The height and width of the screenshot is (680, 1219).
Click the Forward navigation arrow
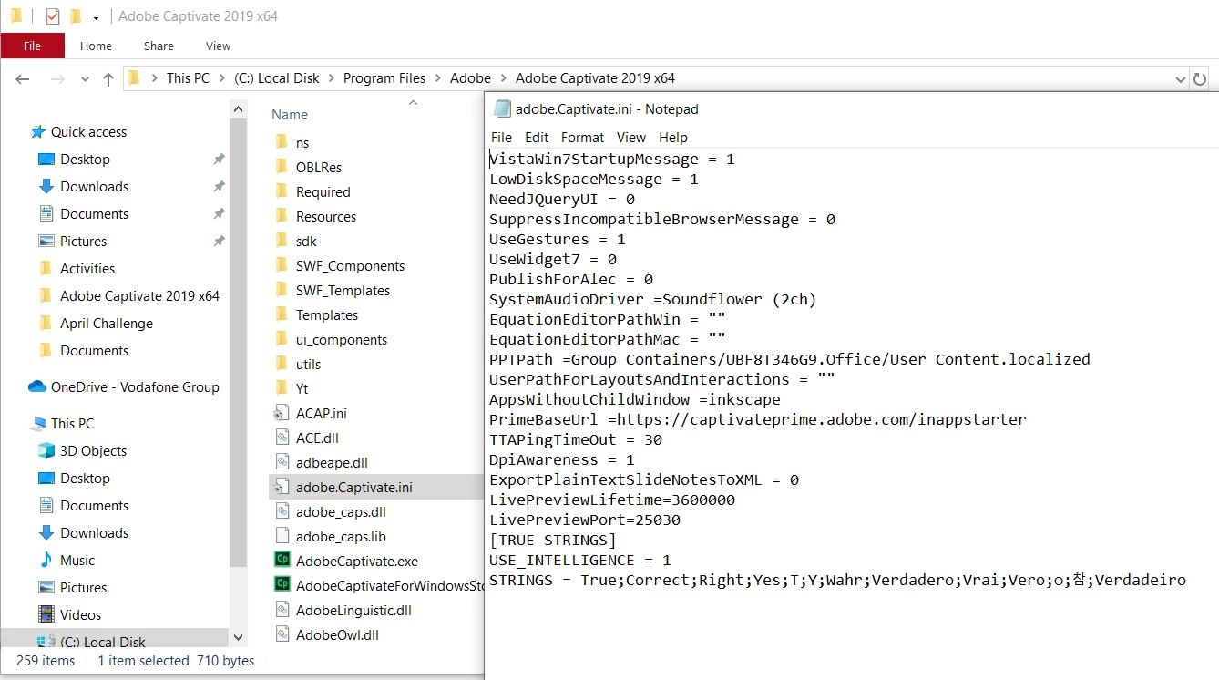56,79
